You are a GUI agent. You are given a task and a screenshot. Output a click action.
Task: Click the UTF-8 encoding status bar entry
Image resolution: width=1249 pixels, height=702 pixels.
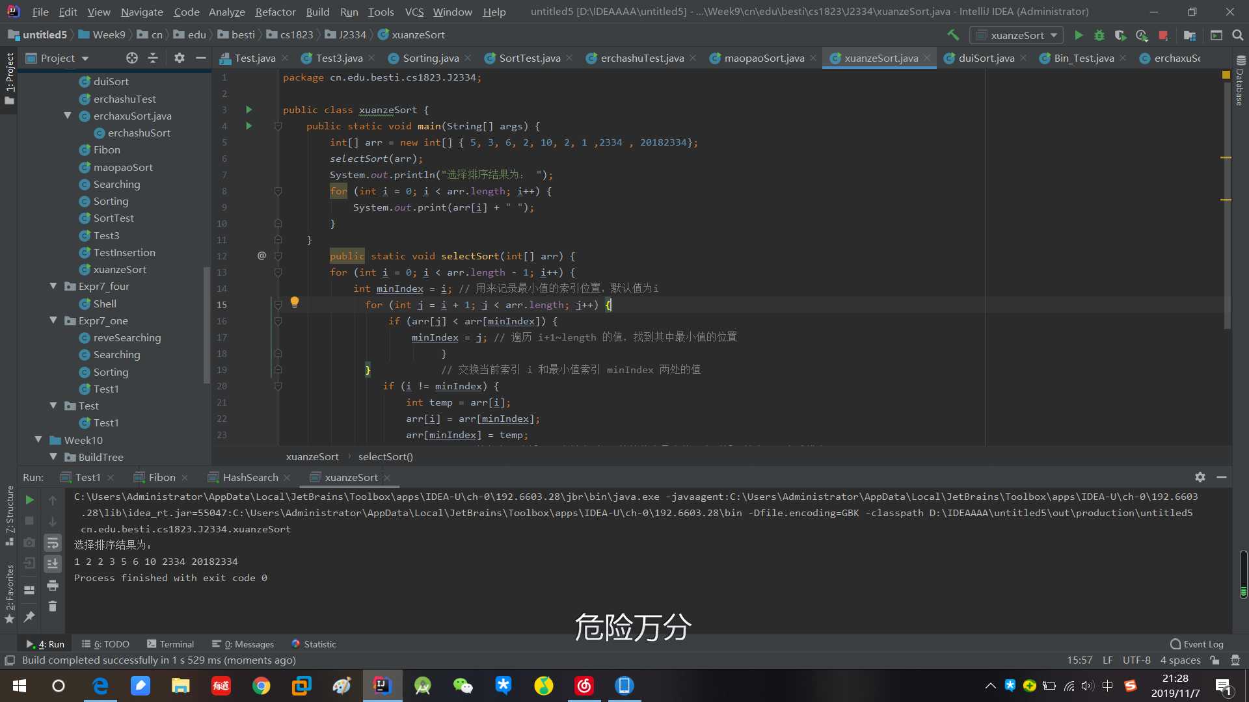[x=1136, y=660]
